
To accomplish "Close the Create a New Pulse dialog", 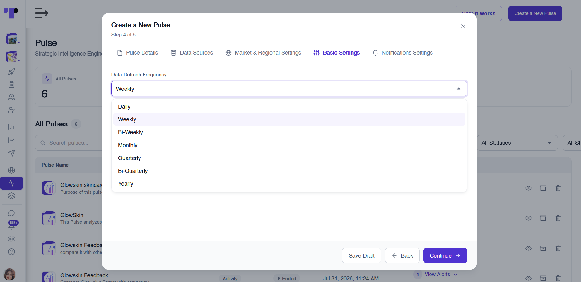I will point(463,26).
